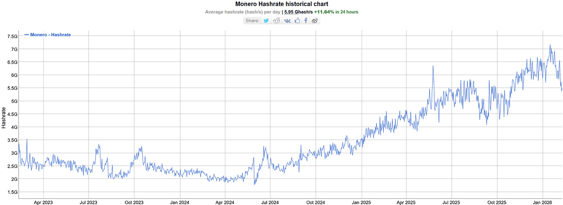Screen dimensions: 563x205
Task: Click the Jul 2025 x-axis label
Action: pyautogui.click(x=451, y=202)
